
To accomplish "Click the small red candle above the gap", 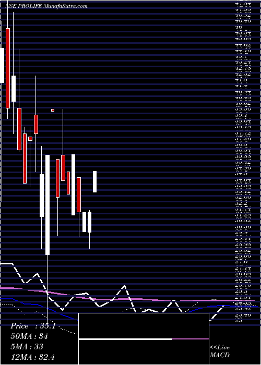I will (x=53, y=111).
